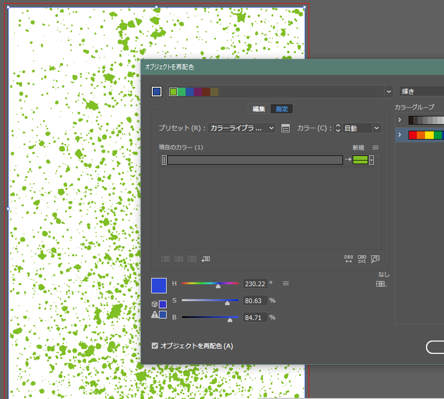Select the current color bar in the row
Viewport: 444px width, 399px height.
click(255, 160)
